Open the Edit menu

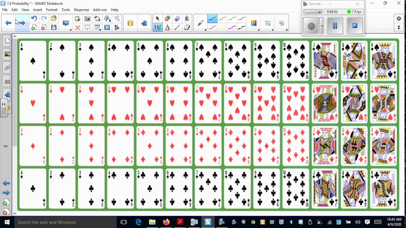click(x=15, y=10)
